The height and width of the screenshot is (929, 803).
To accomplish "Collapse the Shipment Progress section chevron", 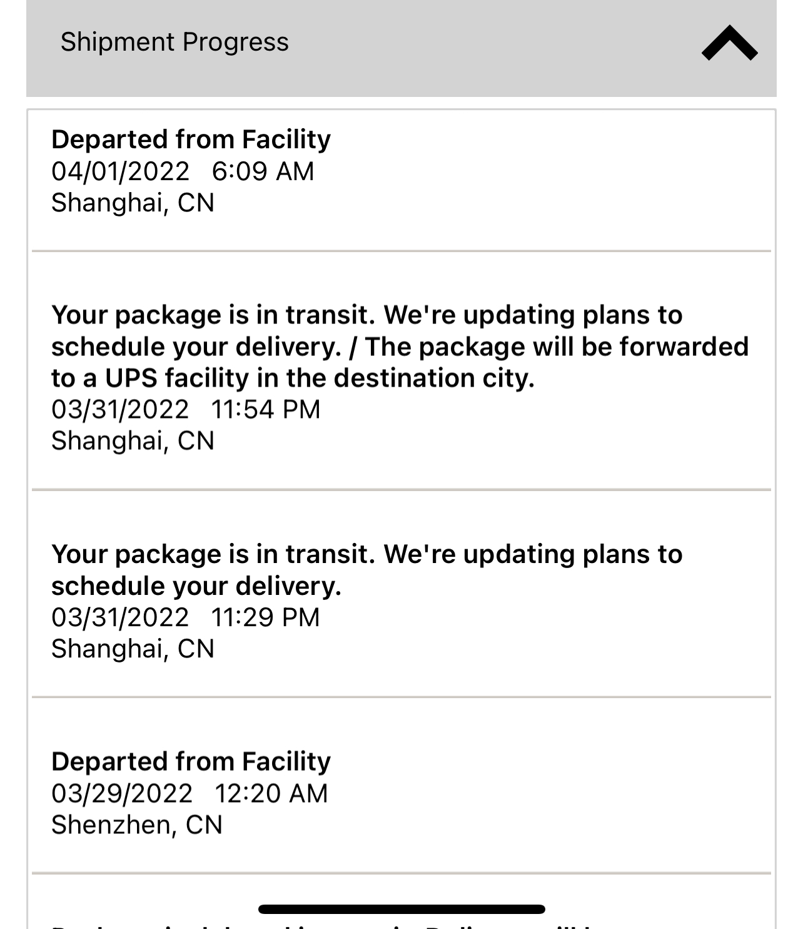I will (x=729, y=43).
